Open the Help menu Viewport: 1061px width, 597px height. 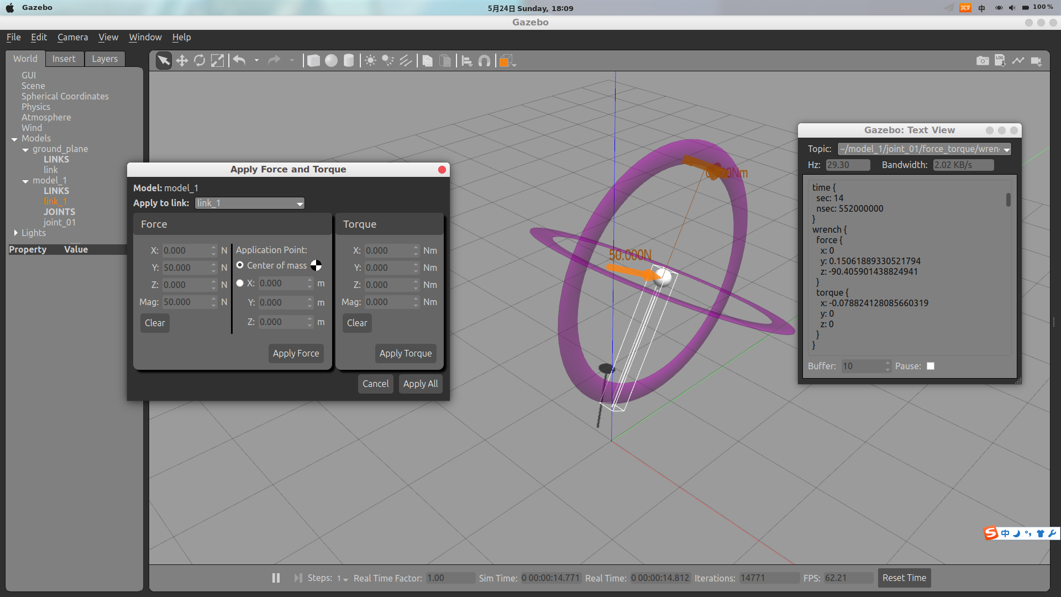pos(181,37)
